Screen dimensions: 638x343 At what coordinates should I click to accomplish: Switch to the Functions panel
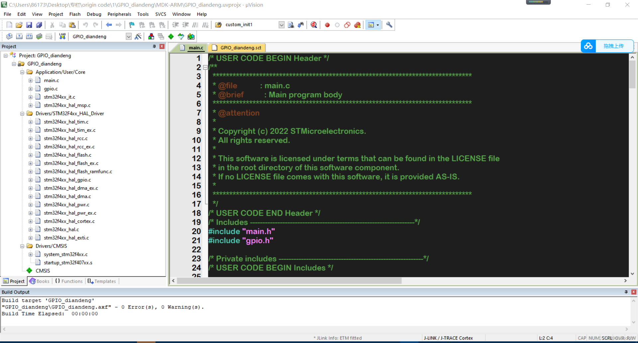(x=69, y=281)
